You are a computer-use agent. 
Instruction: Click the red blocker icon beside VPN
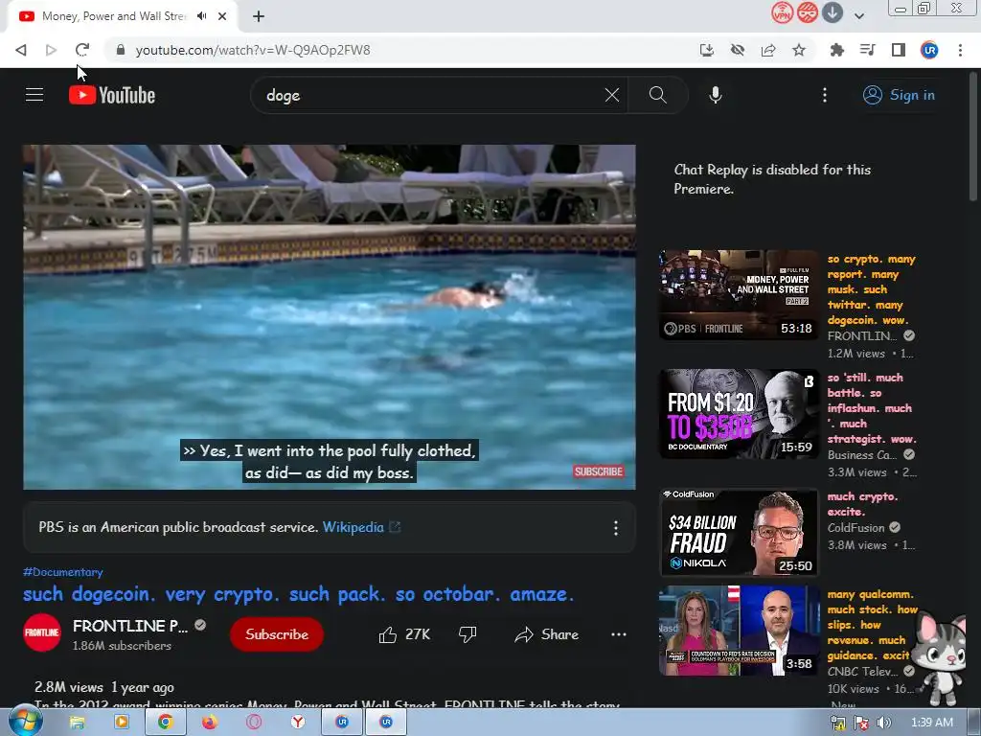click(807, 12)
